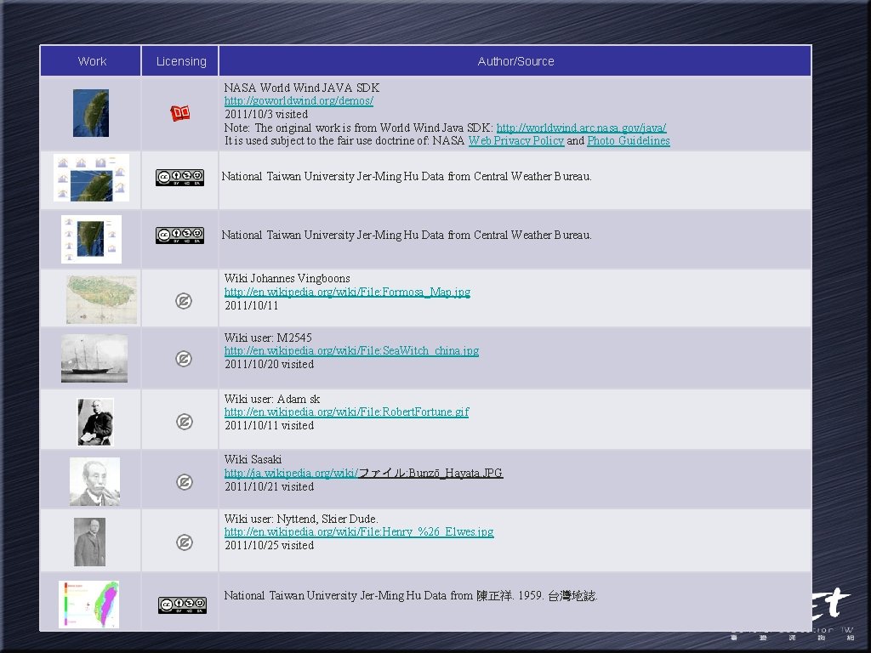Image resolution: width=871 pixels, height=653 pixels.
Task: Click the last-row author text citing 陳正祥 1959
Action: tap(411, 595)
